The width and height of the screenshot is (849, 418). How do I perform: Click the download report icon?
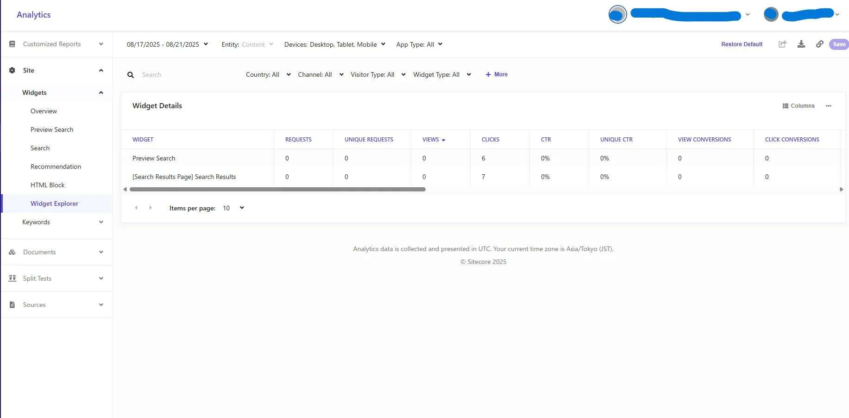801,44
